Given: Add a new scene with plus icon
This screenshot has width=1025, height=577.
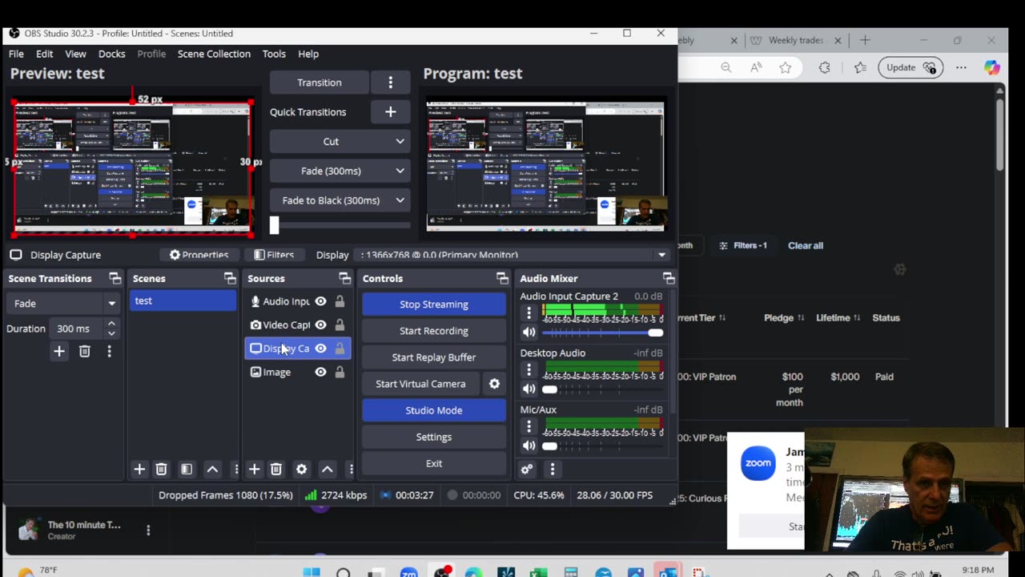Looking at the screenshot, I should [x=139, y=469].
